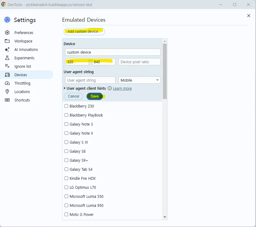This screenshot has width=256, height=227.
Task: Check the Galaxy S8 device
Action: tap(66, 151)
